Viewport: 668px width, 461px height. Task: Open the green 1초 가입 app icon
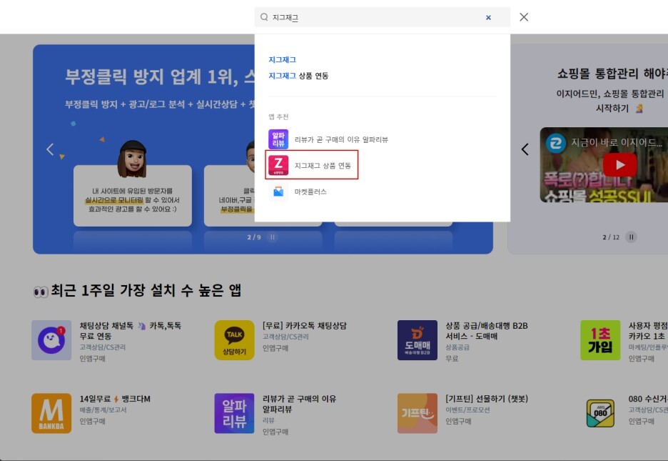pos(600,340)
